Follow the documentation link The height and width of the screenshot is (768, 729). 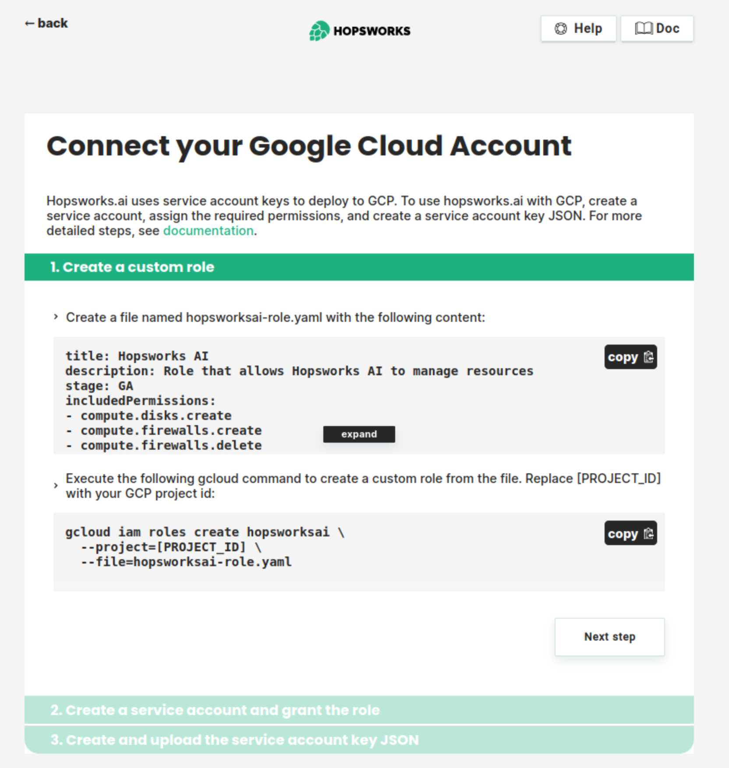point(208,231)
